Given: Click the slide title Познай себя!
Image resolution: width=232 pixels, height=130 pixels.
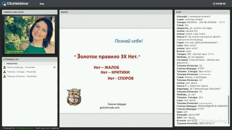Looking at the screenshot, I should click(x=129, y=41).
